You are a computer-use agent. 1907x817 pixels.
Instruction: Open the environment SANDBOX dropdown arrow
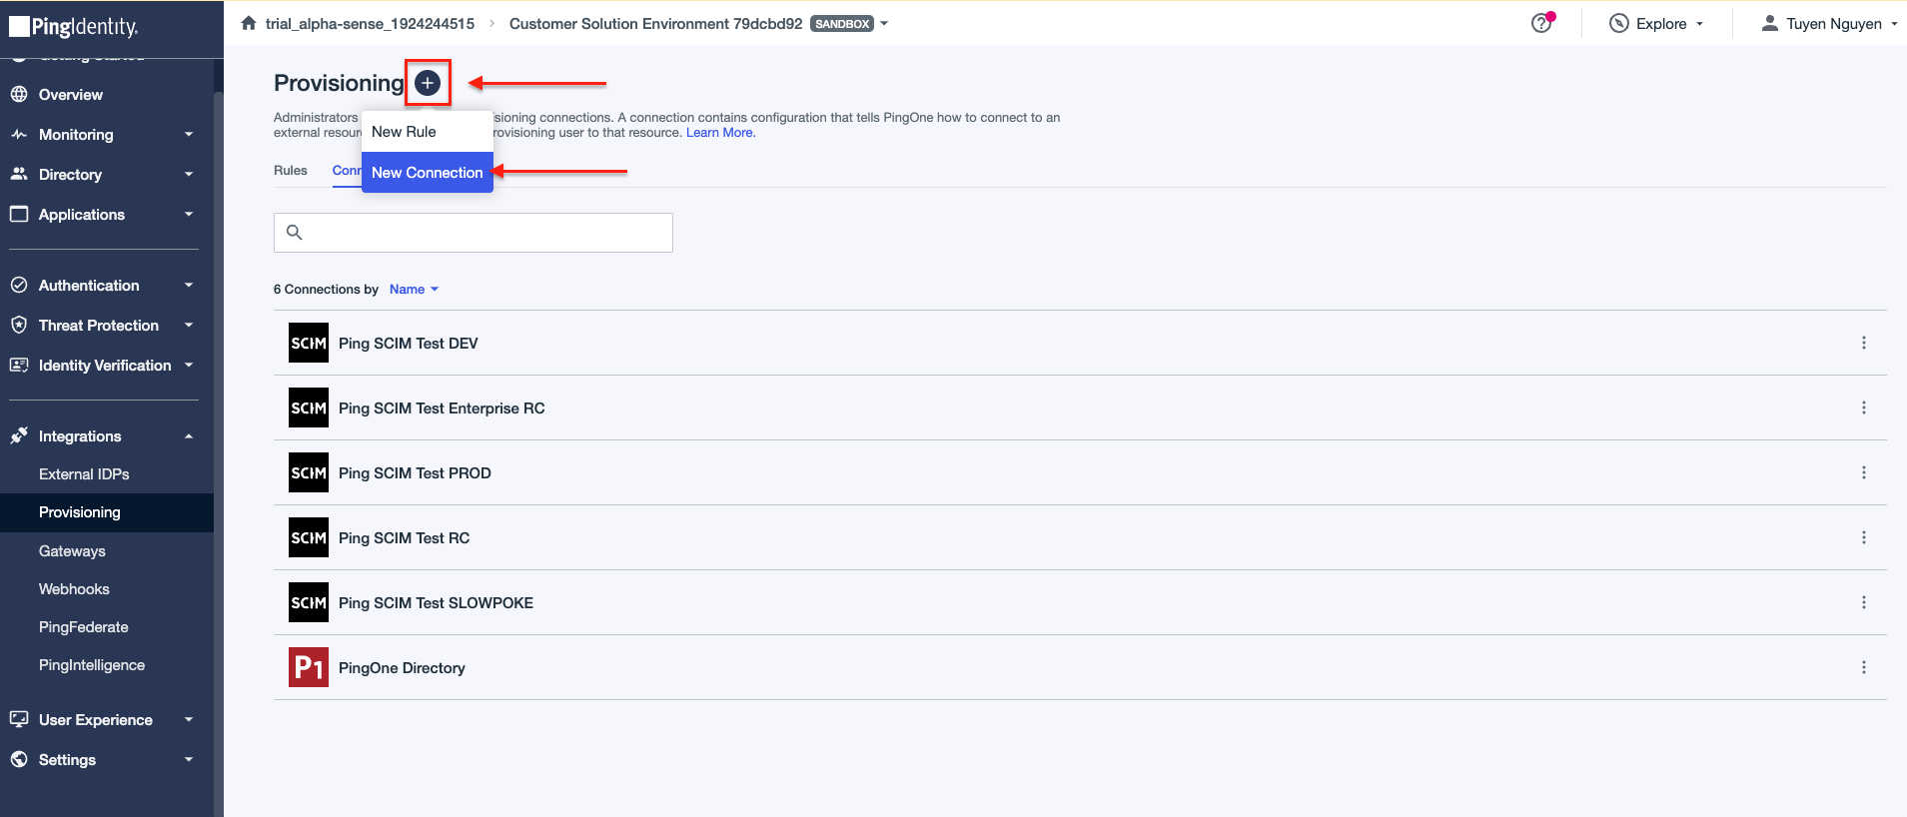coord(884,23)
